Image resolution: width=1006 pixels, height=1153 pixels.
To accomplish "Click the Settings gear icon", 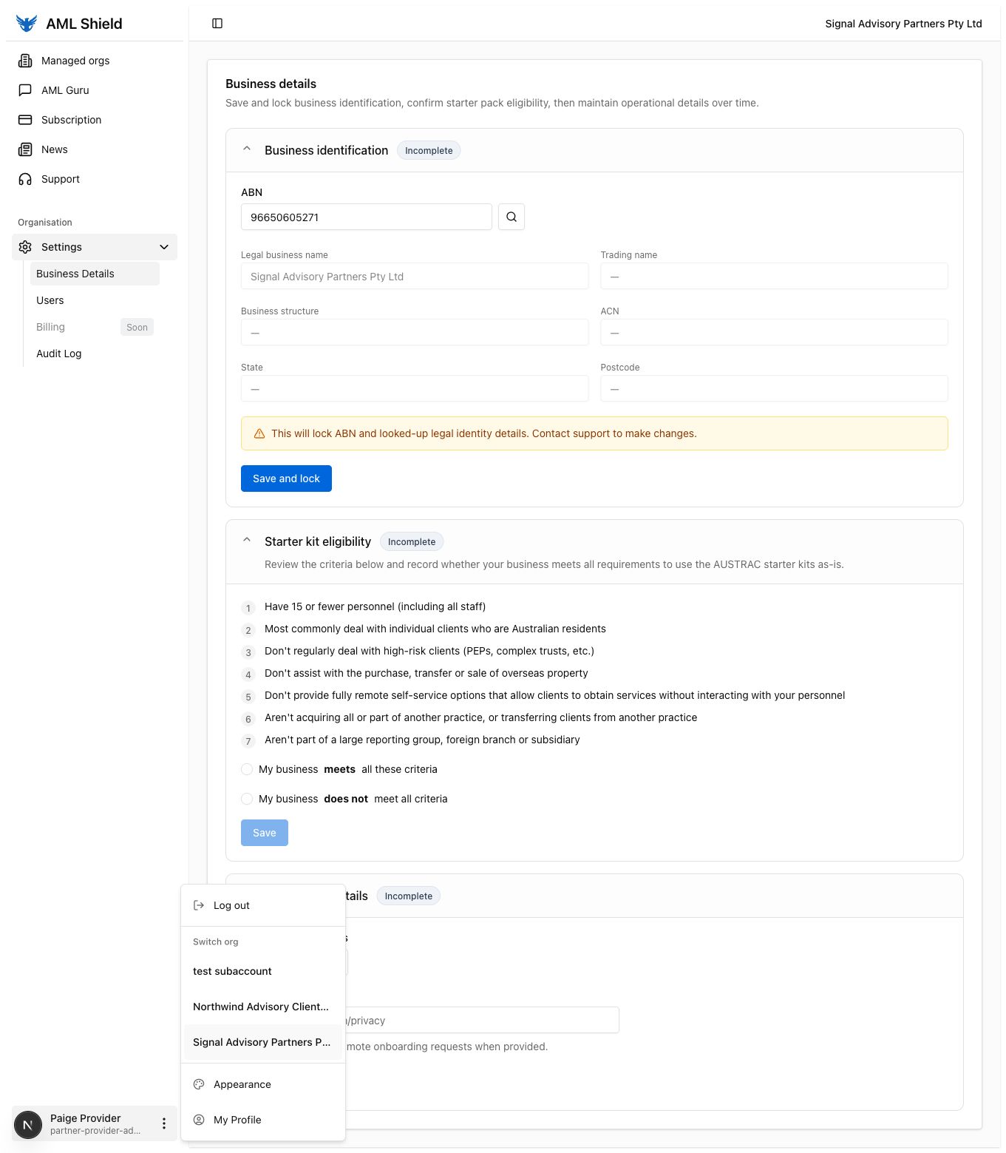I will coord(25,247).
